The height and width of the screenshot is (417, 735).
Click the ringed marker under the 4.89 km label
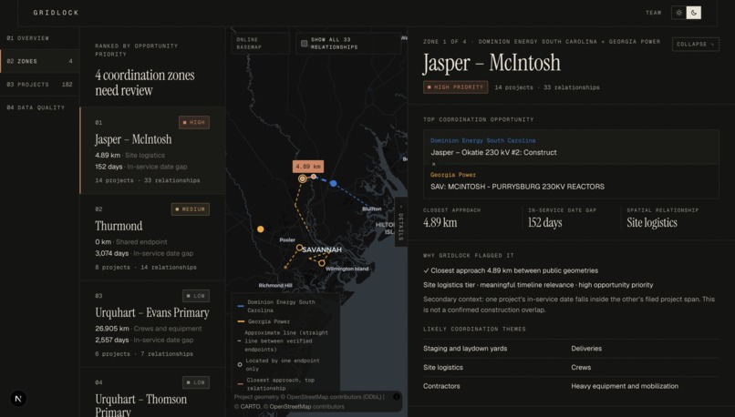(x=303, y=178)
